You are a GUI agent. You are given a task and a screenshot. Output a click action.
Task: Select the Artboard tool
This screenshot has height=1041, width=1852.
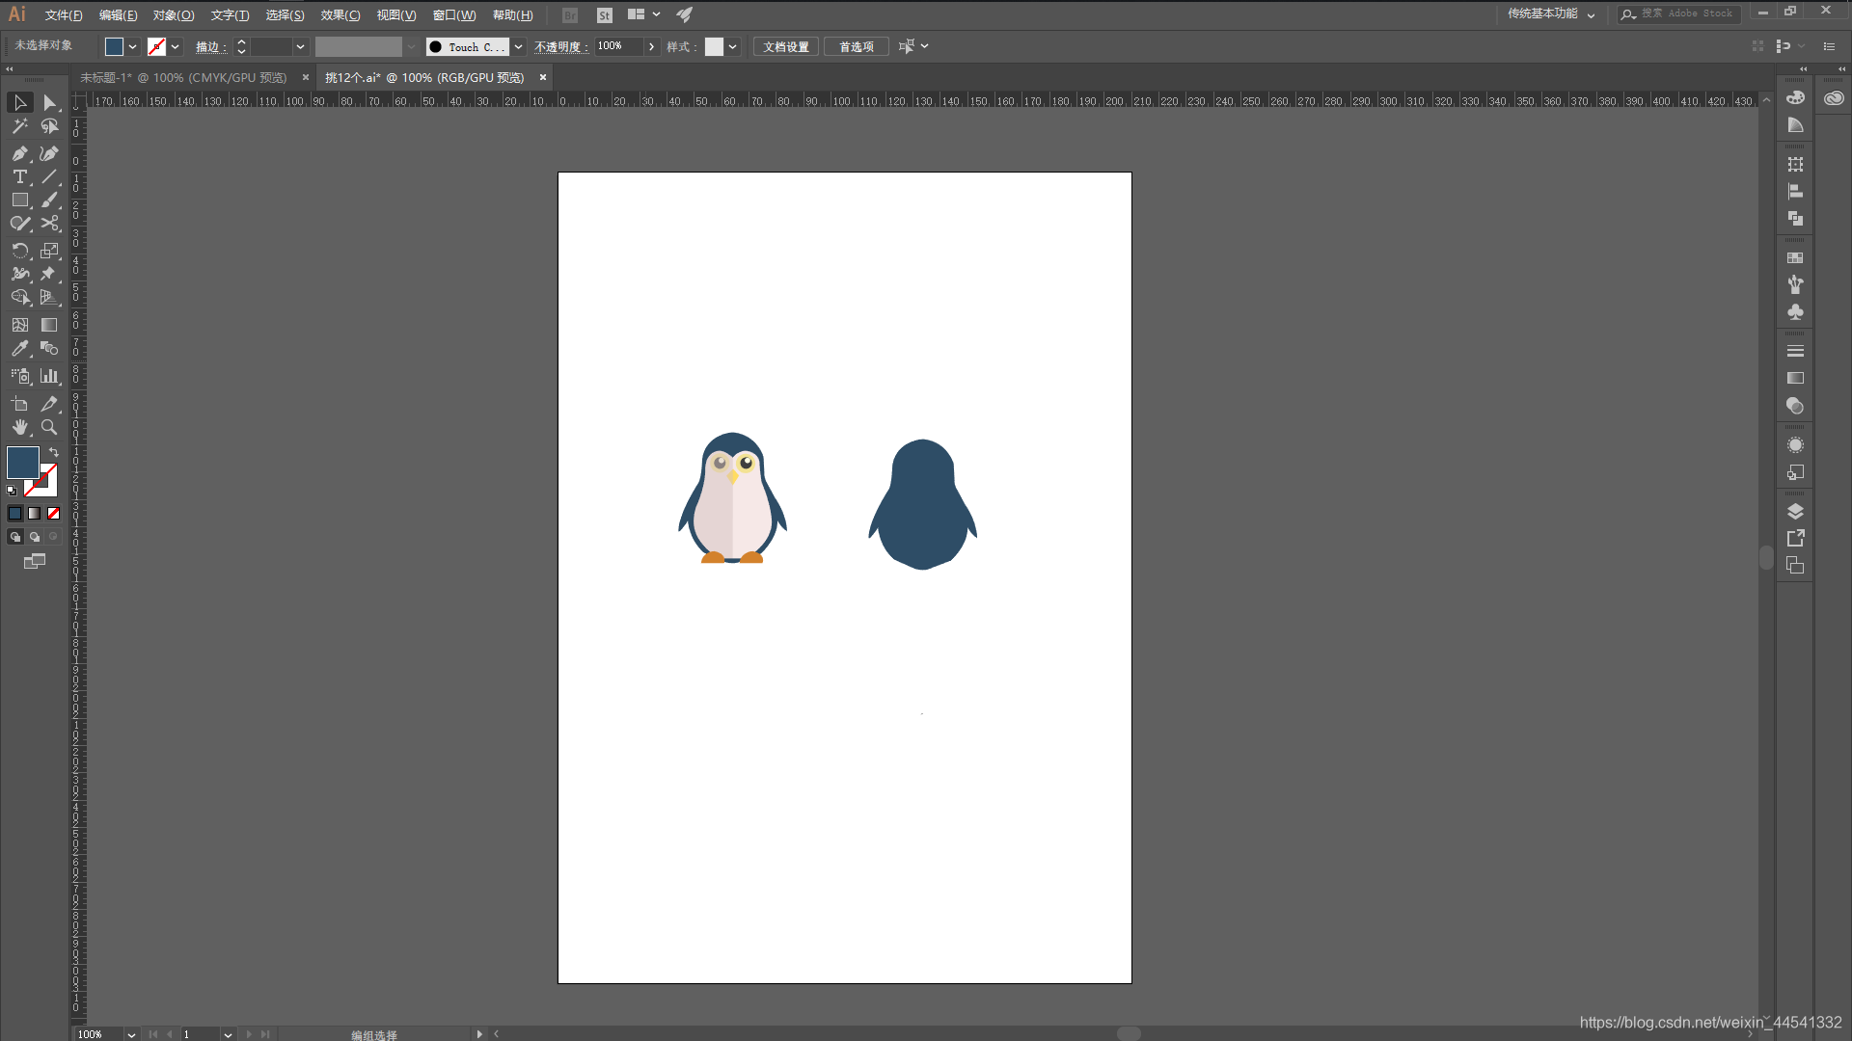coord(20,404)
